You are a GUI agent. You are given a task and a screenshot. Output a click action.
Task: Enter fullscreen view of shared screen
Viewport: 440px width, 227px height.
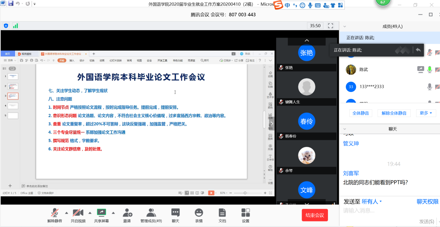point(330,25)
